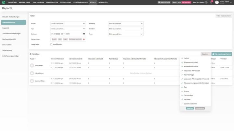Image resolution: width=234 pixels, height=131 pixels.
Task: Open the notifications bell
Action: point(211,2)
